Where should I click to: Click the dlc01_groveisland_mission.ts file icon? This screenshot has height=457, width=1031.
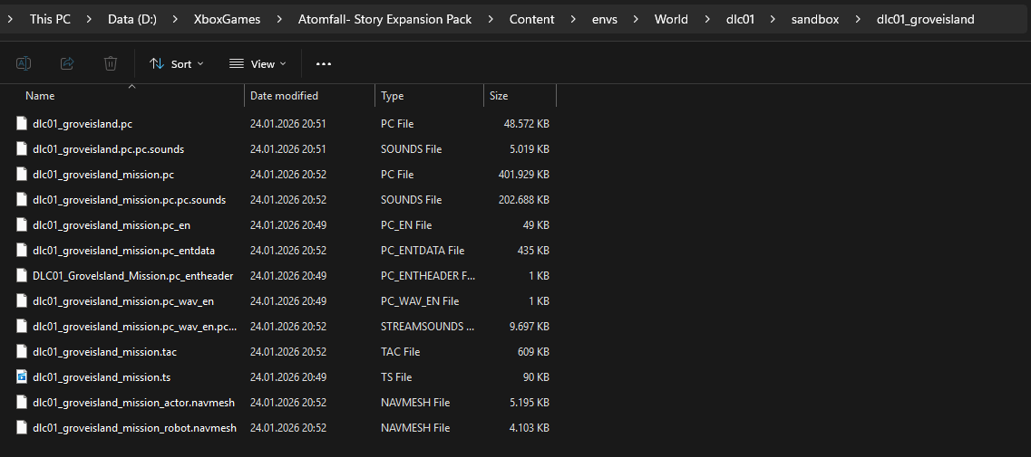tap(23, 376)
